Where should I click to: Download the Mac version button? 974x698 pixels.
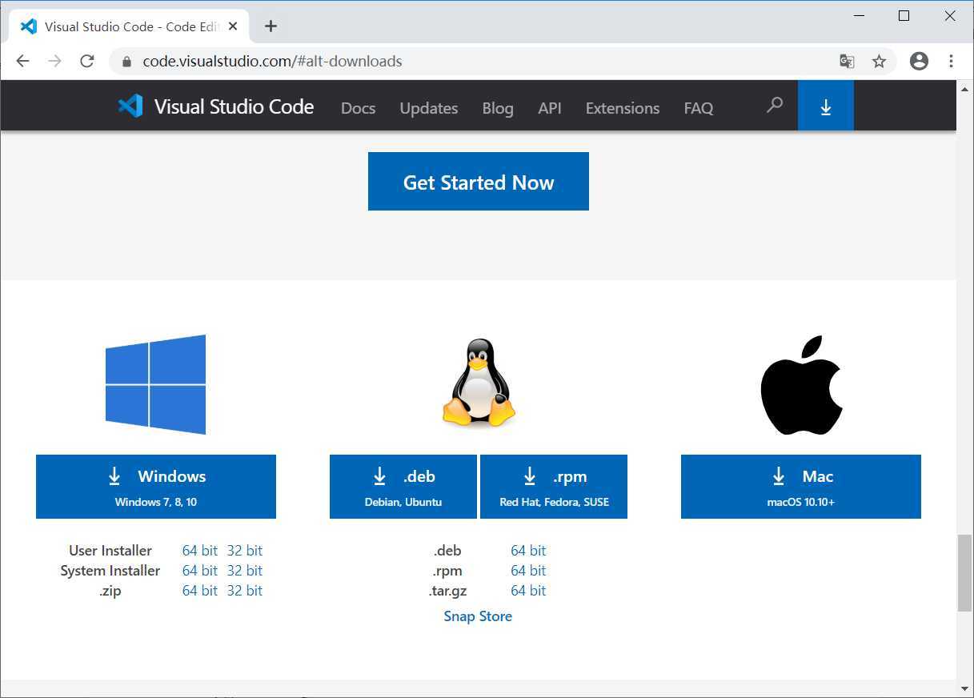801,487
